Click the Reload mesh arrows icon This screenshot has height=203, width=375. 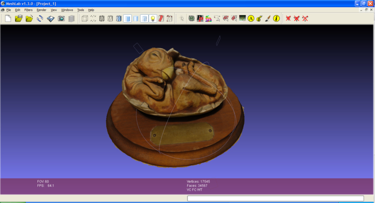(40, 19)
